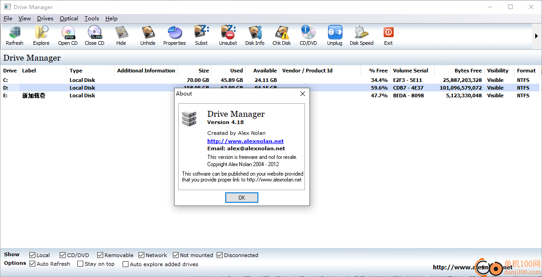Click the Drive Manager title bar icon
Image resolution: width=542 pixels, height=277 pixels.
pos(7,7)
